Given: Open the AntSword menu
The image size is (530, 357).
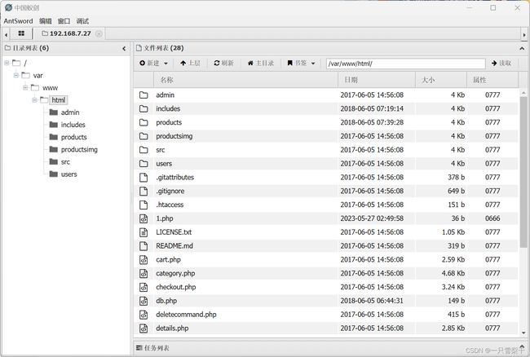Looking at the screenshot, I should pyautogui.click(x=17, y=20).
